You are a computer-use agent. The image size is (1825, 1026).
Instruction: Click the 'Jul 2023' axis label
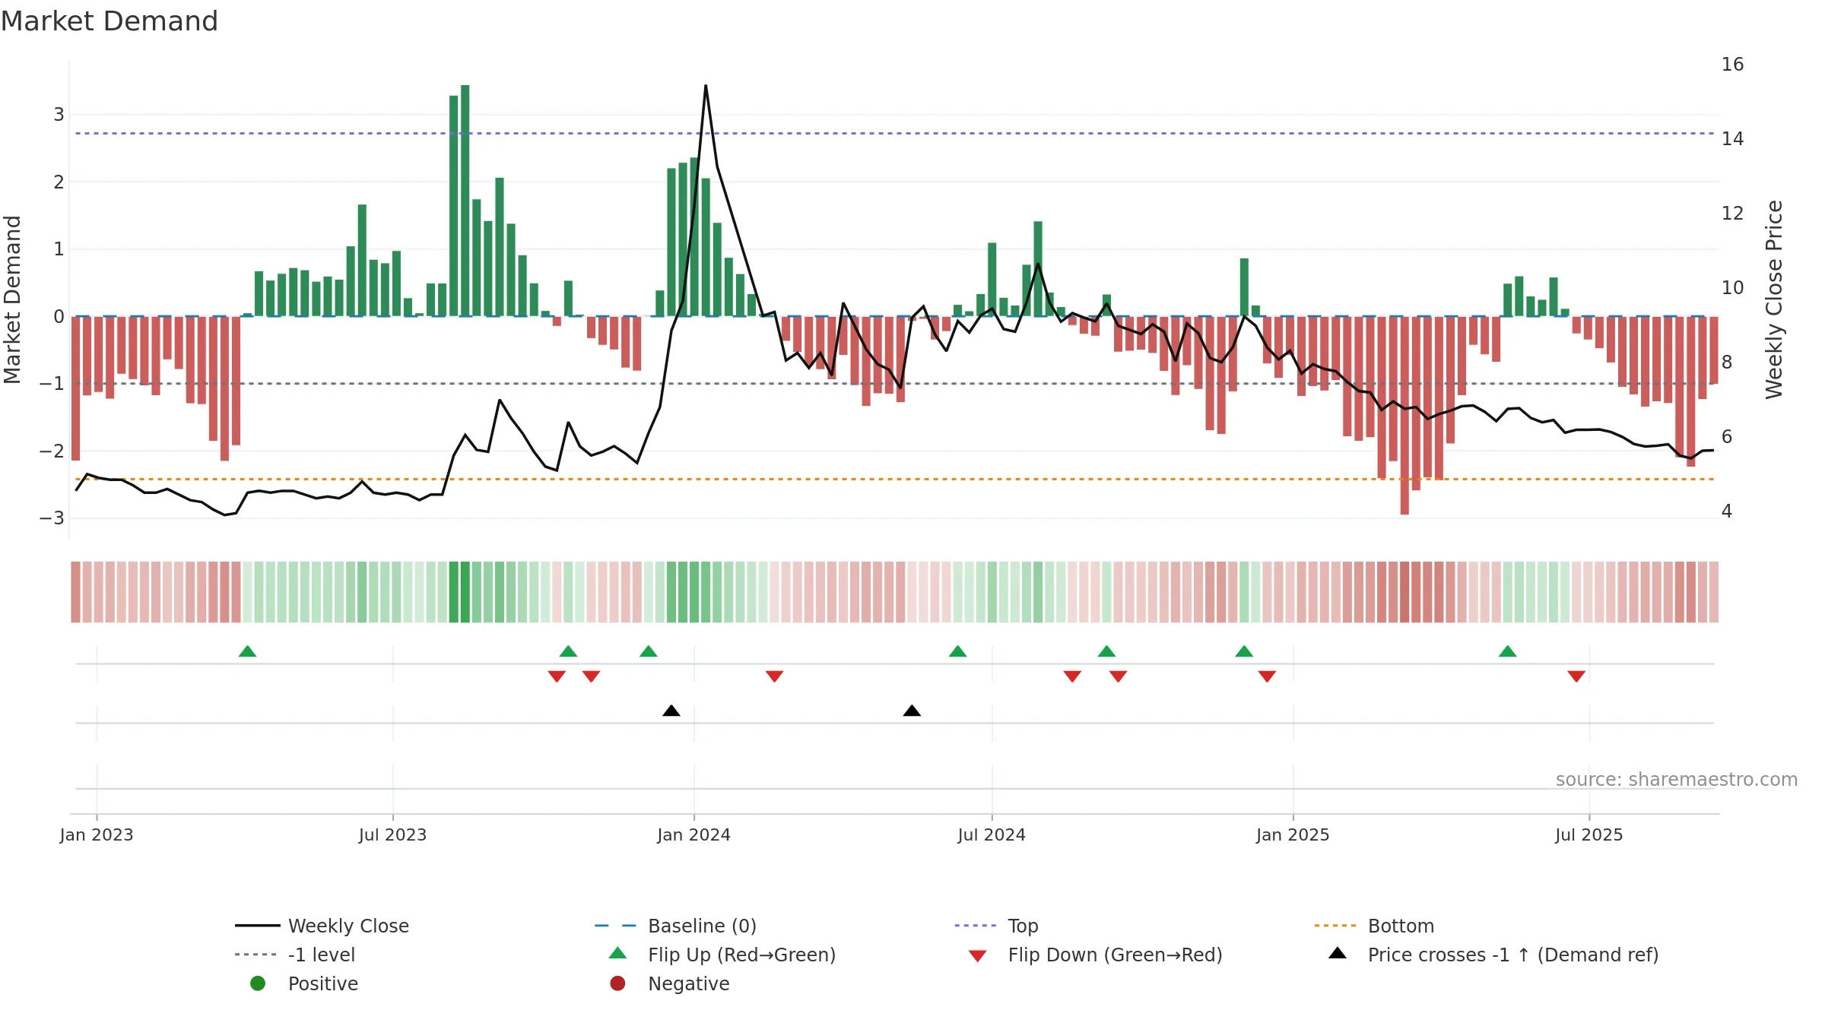tap(392, 834)
